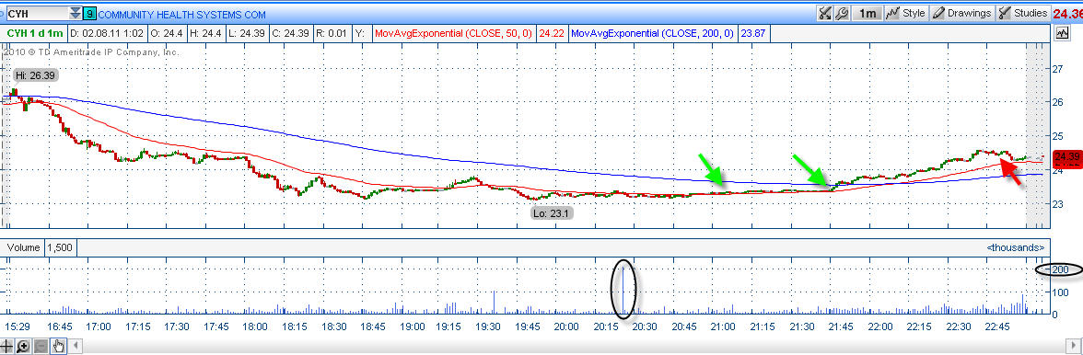Click the study-arrow tool icon left of wrench

825,13
